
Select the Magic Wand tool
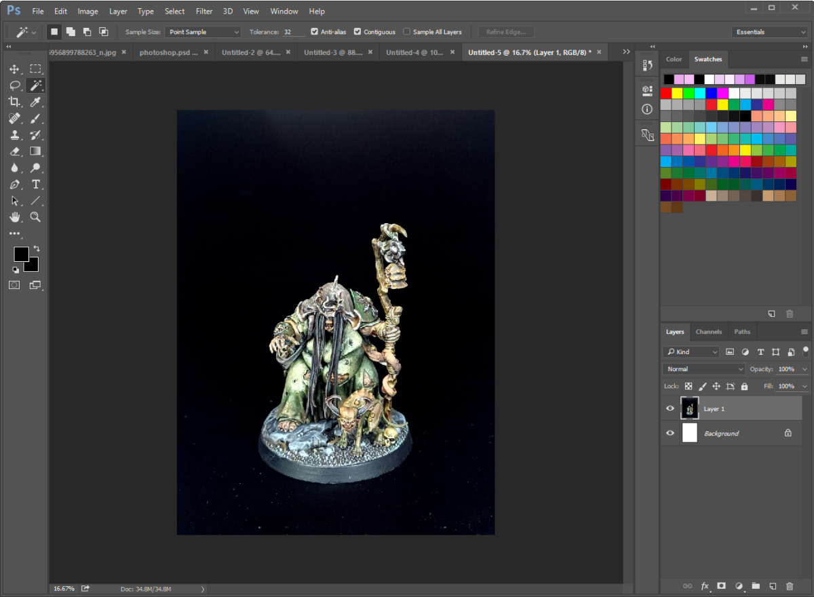click(x=35, y=85)
